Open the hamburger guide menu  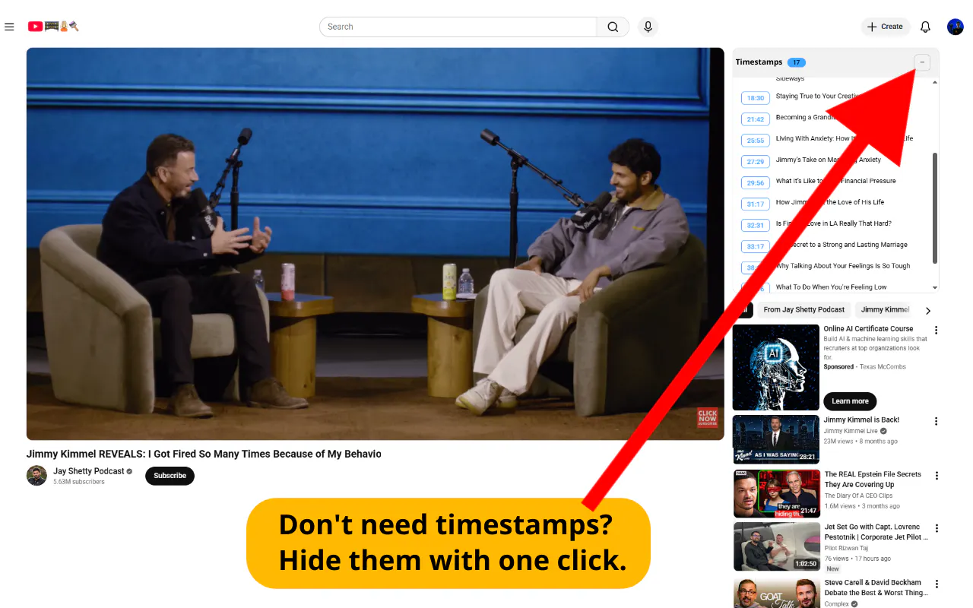pyautogui.click(x=9, y=27)
